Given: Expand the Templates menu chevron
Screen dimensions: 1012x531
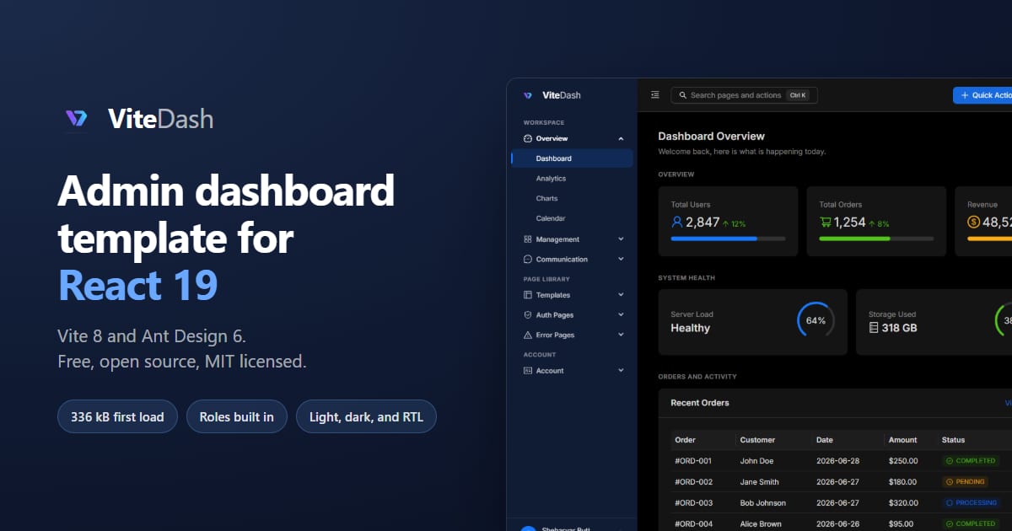Looking at the screenshot, I should [621, 295].
